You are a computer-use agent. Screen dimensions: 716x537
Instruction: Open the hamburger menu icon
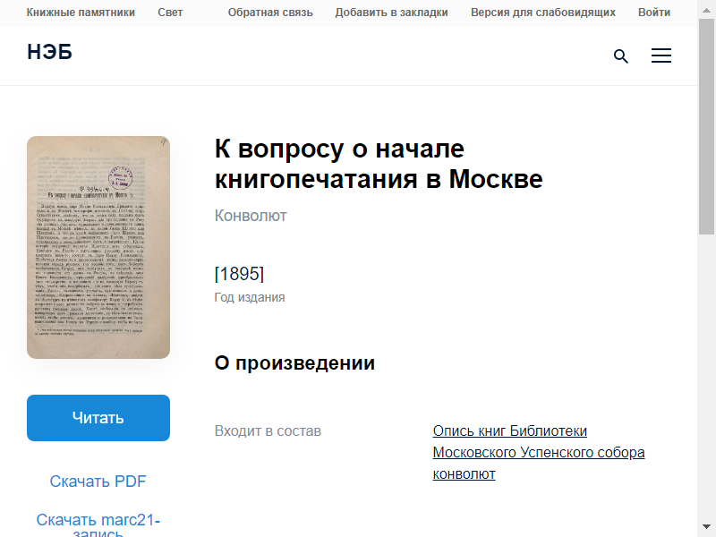[x=661, y=55]
